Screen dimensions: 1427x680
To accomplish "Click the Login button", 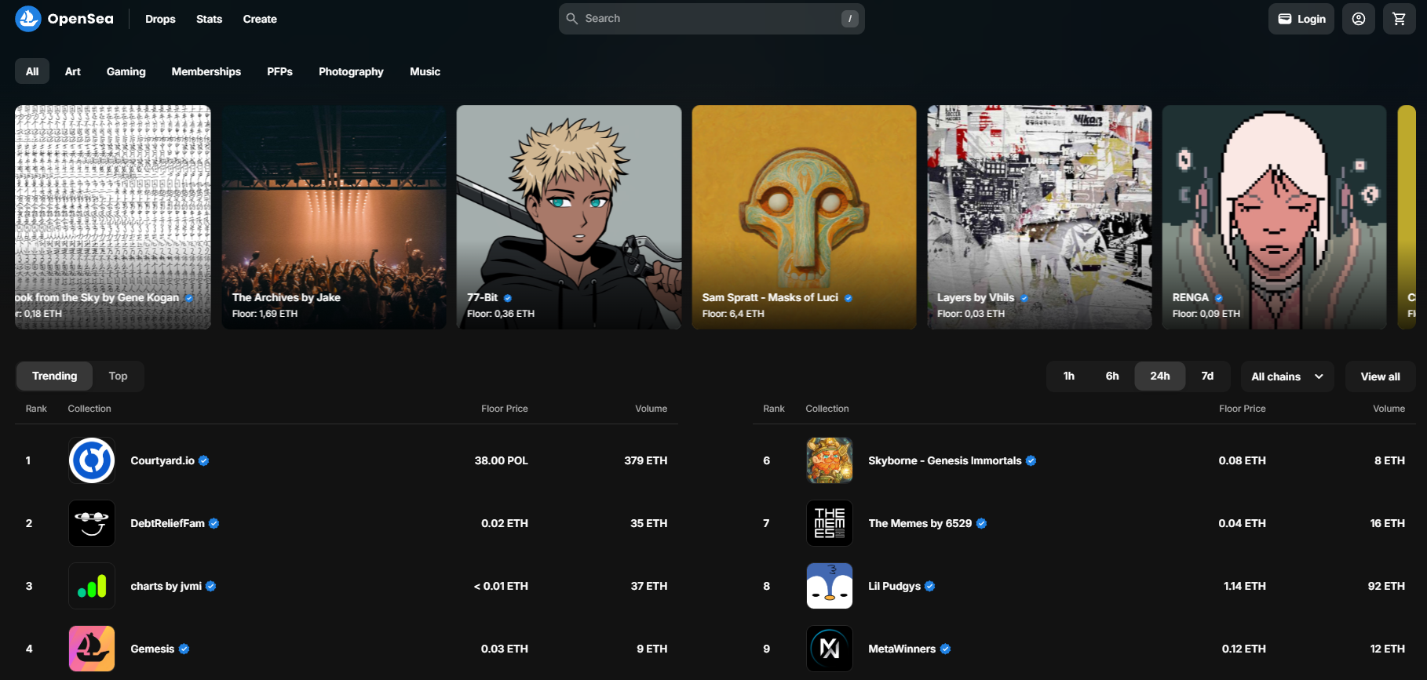I will point(1301,19).
